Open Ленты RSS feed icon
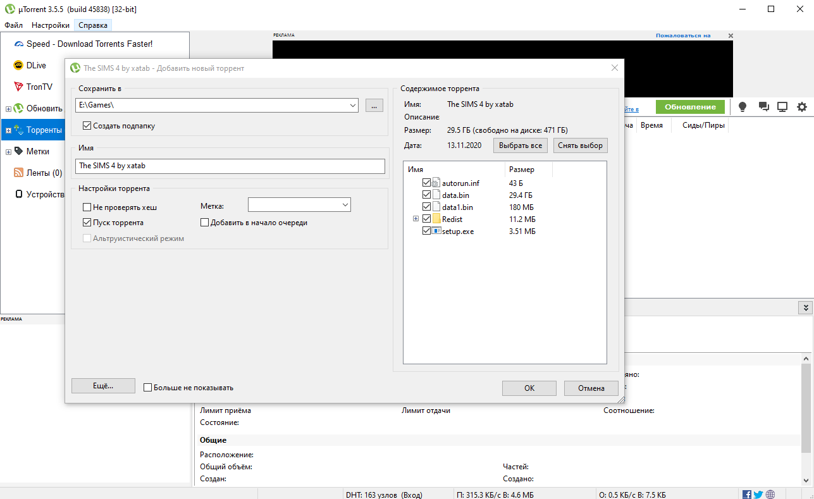Screen dimensions: 814x499 19,173
